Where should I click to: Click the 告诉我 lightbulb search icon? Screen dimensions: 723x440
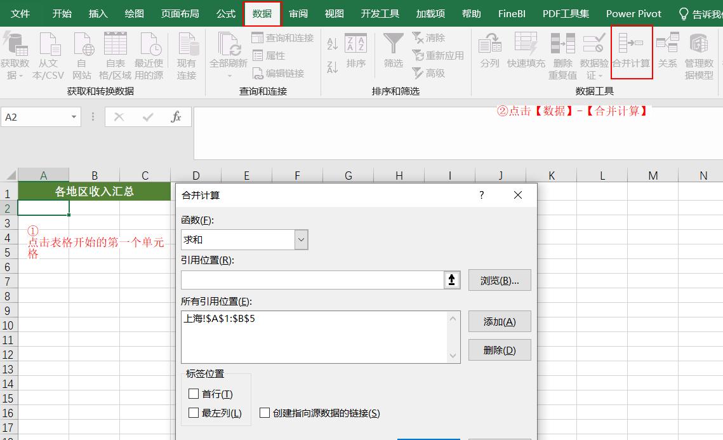pos(684,14)
